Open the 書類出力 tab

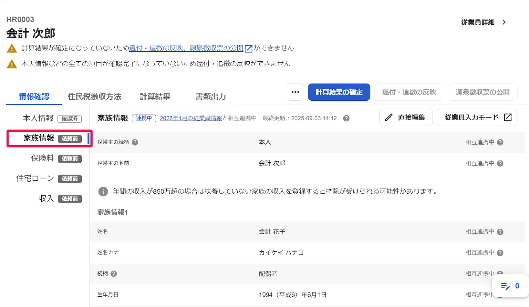211,96
